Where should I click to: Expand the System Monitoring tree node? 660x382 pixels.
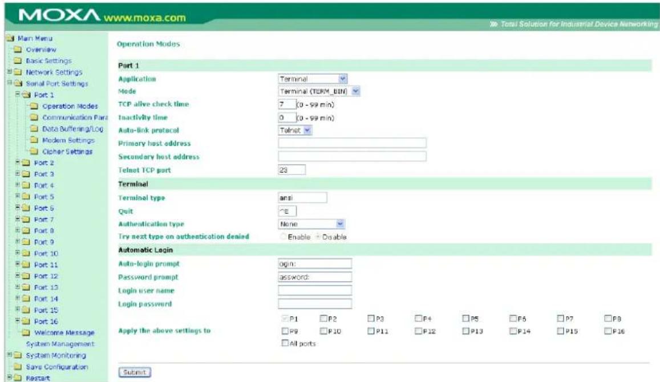coord(9,355)
